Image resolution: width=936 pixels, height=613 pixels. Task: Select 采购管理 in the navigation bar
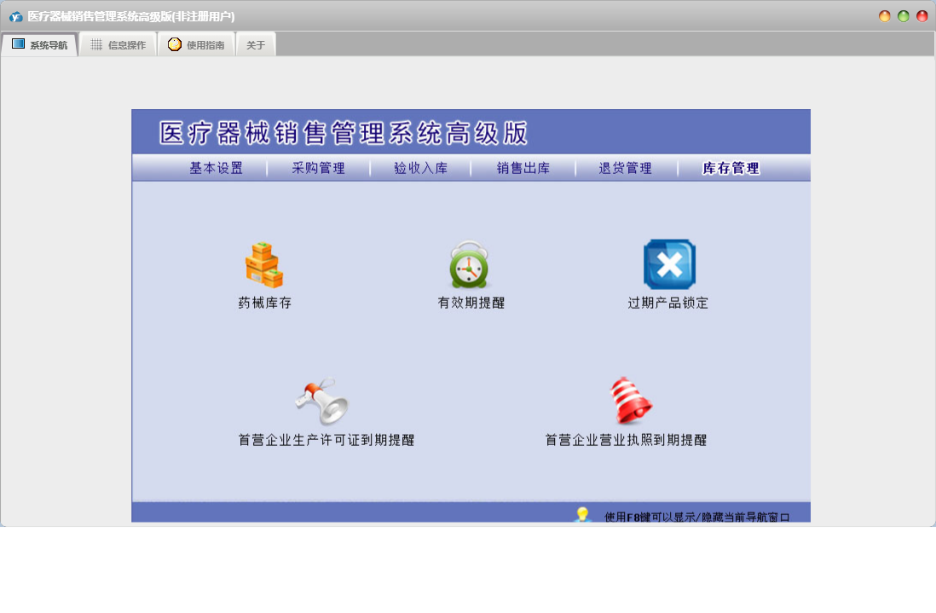tap(318, 168)
